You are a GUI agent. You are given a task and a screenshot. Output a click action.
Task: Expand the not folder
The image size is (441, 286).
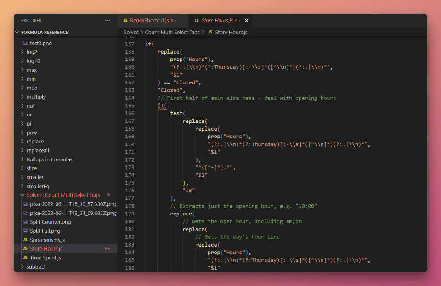[30, 106]
